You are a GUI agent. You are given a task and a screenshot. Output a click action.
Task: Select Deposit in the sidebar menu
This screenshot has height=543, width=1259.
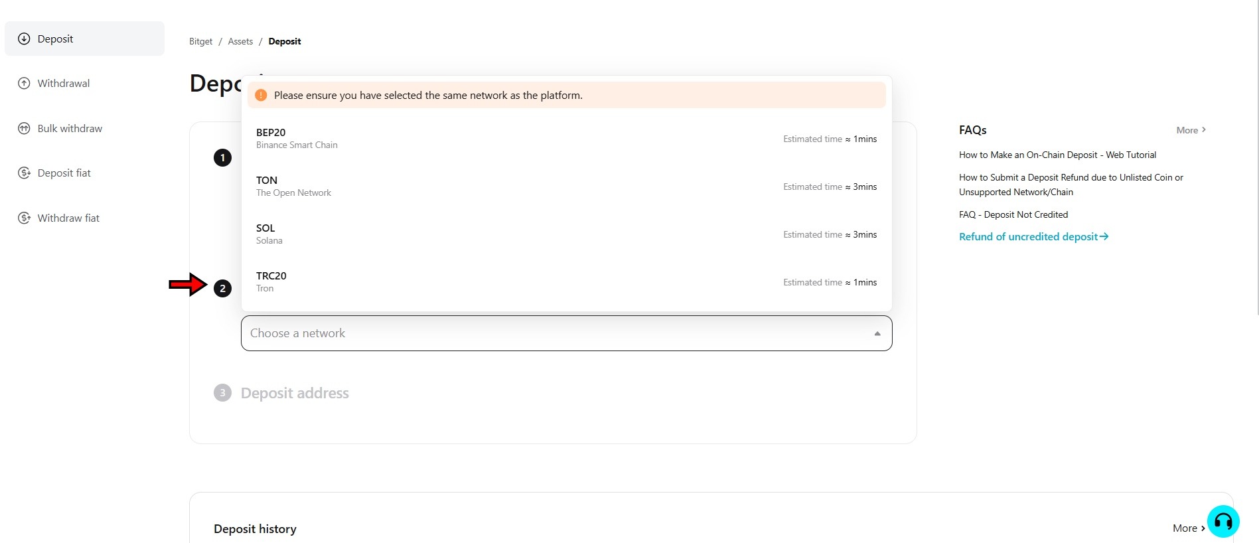point(84,39)
